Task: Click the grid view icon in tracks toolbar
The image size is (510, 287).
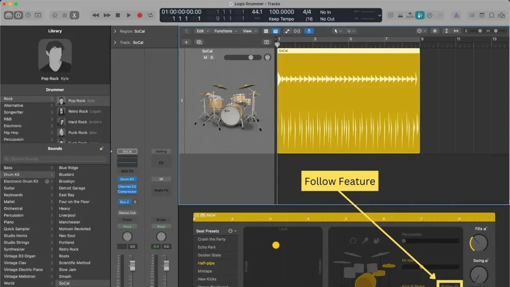Action: 266,31
